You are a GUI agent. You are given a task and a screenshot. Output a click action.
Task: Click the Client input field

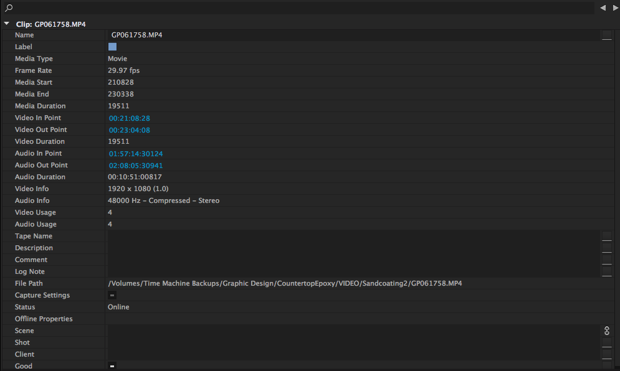[353, 354]
